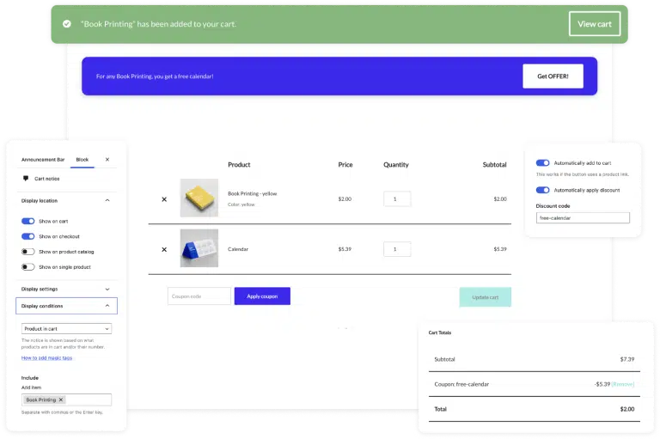This screenshot has width=660, height=439.
Task: Enable Show on product catalog switch
Action: [28, 252]
